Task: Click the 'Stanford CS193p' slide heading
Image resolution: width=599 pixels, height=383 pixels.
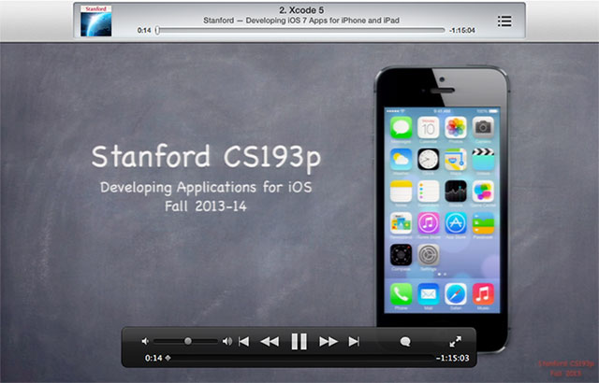Action: pos(206,157)
